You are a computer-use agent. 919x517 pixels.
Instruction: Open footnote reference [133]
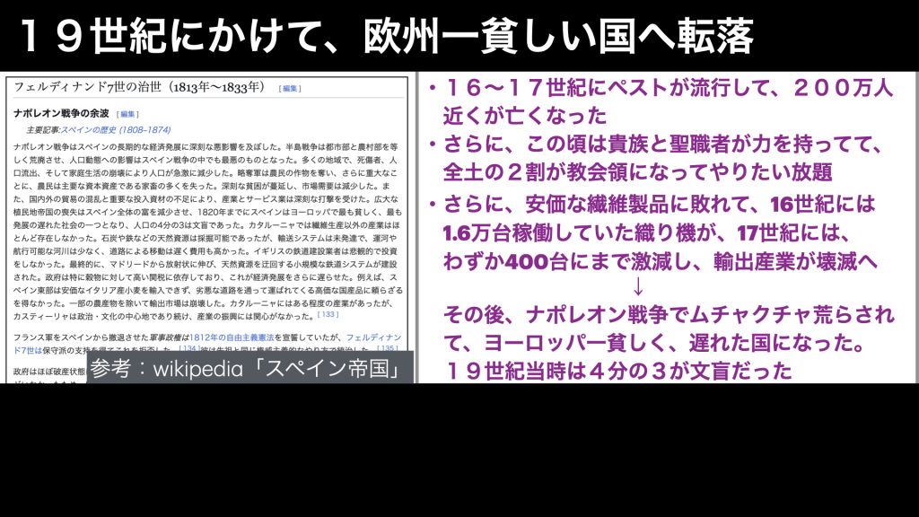point(327,316)
